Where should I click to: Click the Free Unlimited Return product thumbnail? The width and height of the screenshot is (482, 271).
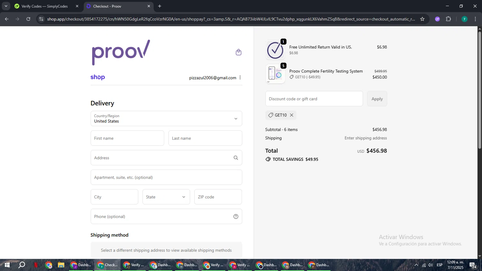[x=275, y=50]
